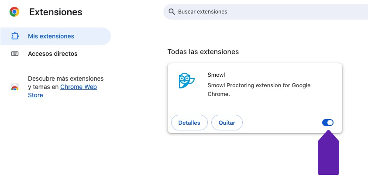Click the keyboard icon in sidebar
Image resolution: width=368 pixels, height=188 pixels.
point(15,54)
